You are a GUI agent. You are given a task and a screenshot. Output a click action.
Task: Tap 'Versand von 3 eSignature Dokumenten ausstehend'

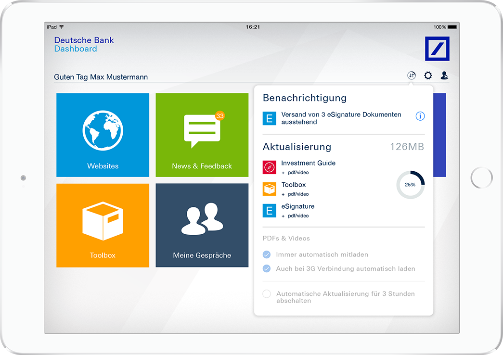pos(341,118)
